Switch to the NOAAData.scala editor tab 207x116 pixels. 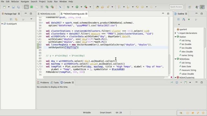point(47,14)
